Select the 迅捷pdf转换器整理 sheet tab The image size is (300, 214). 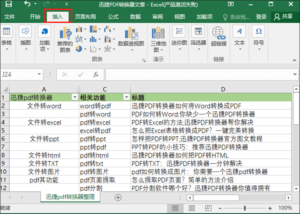click(70, 197)
